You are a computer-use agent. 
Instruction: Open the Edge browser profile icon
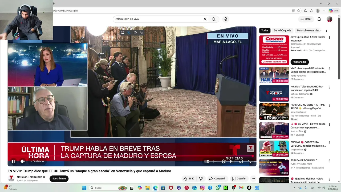click(x=318, y=11)
